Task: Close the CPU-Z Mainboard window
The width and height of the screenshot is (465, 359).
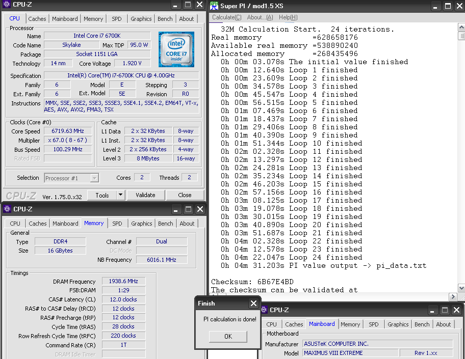Action: [x=457, y=310]
